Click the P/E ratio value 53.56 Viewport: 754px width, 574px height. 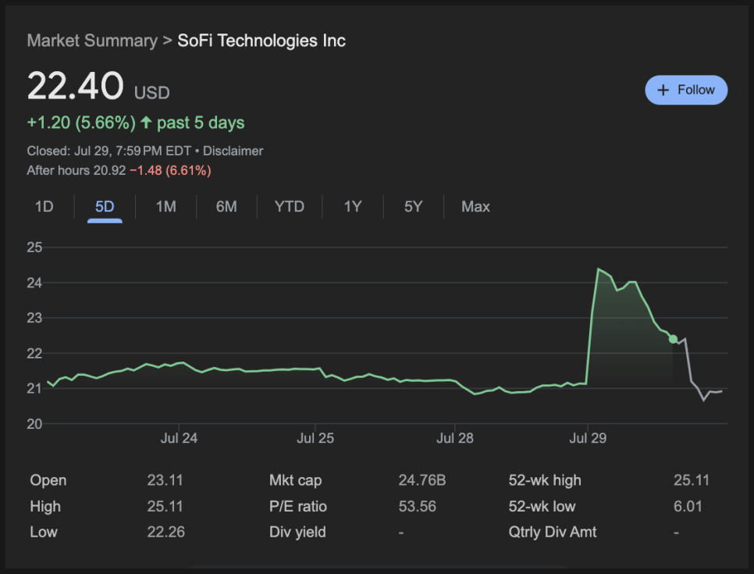pos(418,506)
